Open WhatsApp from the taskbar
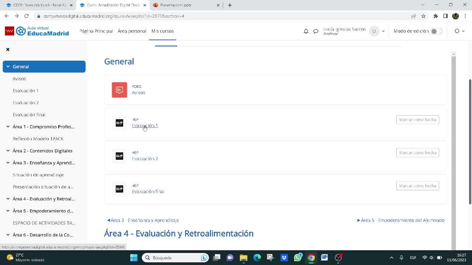 [298, 258]
